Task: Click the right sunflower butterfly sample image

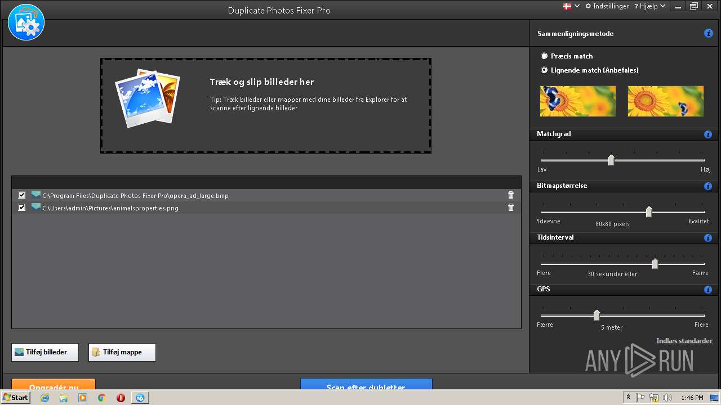Action: (x=666, y=101)
